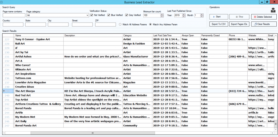This screenshot has height=137, width=278.
Task: Click the name cell 'Artful Ashes'
Action: pyautogui.click(x=39, y=56)
